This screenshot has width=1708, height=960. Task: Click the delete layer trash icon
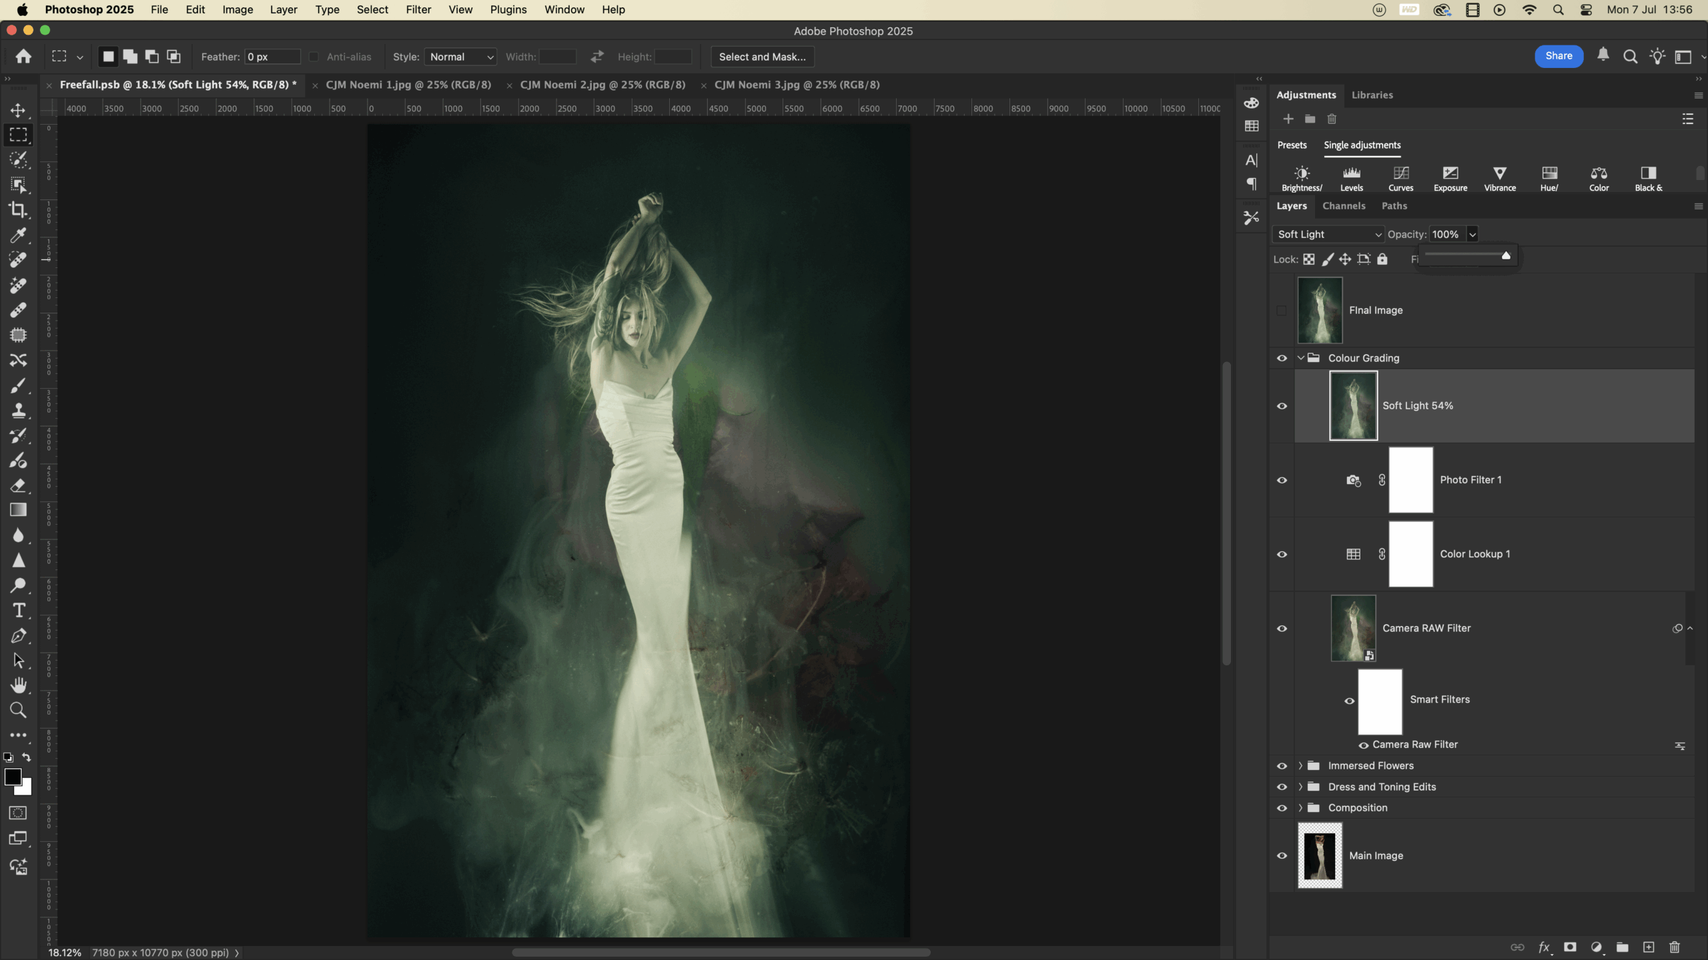click(x=1674, y=947)
